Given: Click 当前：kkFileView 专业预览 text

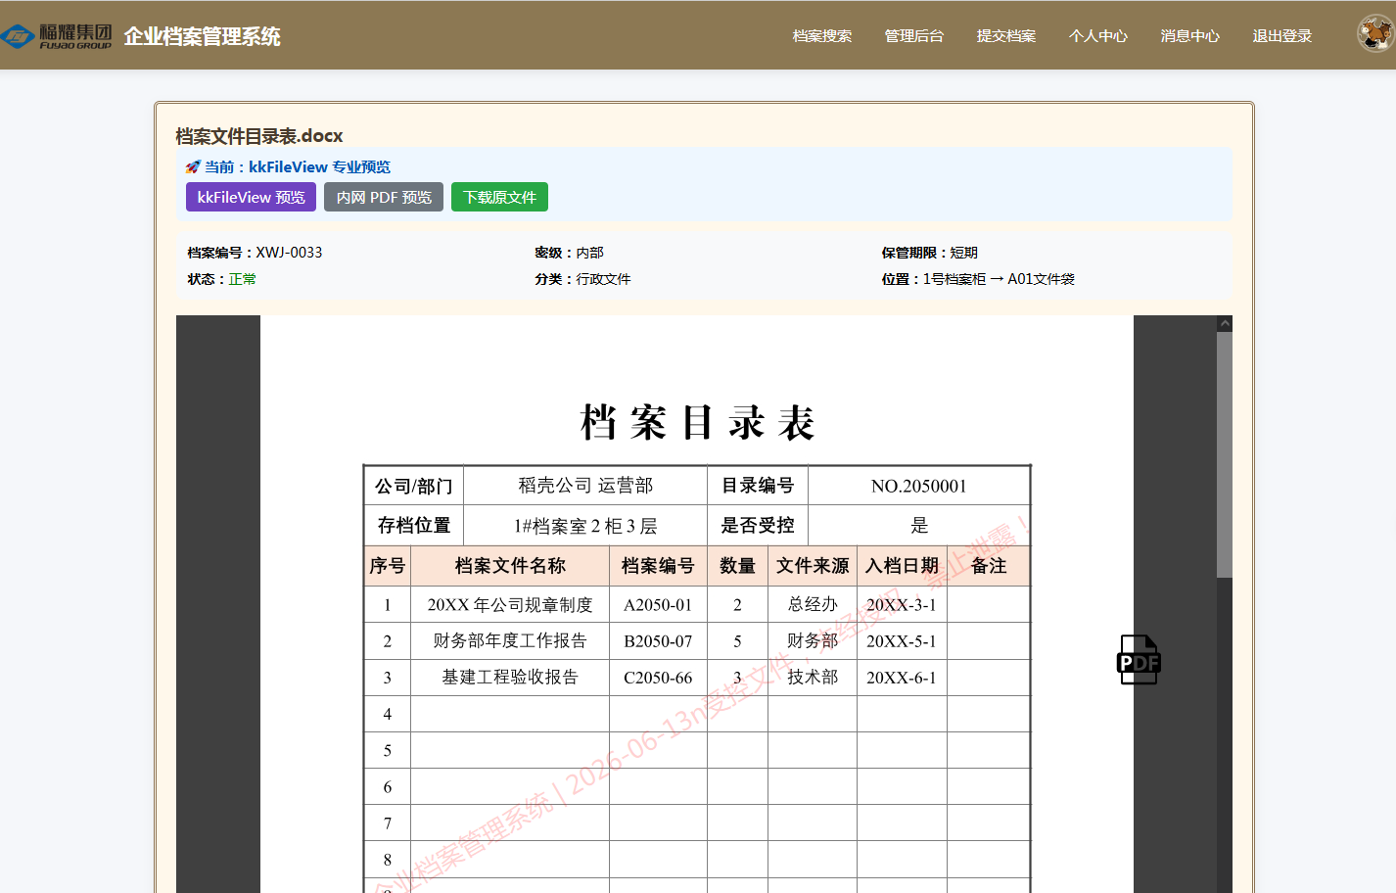Looking at the screenshot, I should pyautogui.click(x=298, y=167).
